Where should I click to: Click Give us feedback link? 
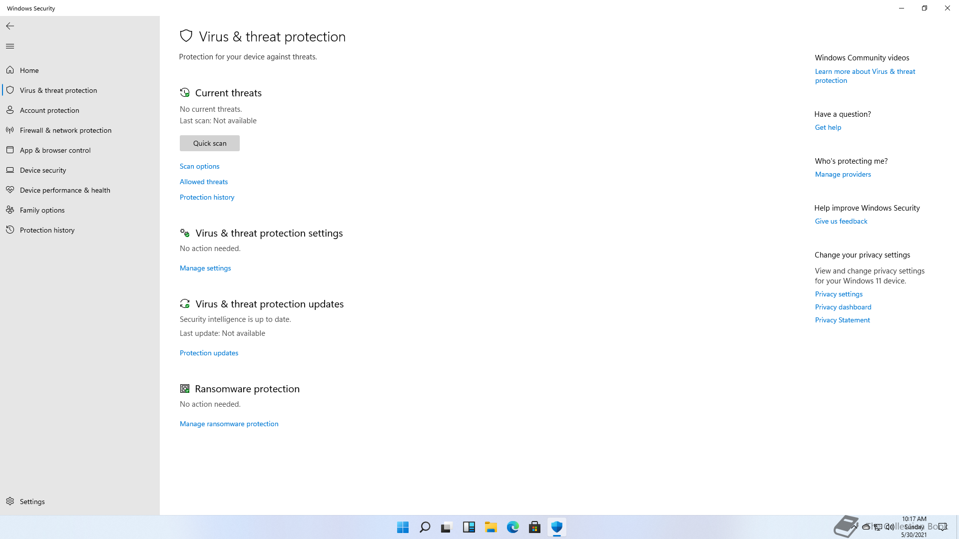[x=841, y=221]
